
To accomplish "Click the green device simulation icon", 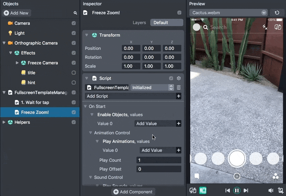I will click(x=203, y=190).
